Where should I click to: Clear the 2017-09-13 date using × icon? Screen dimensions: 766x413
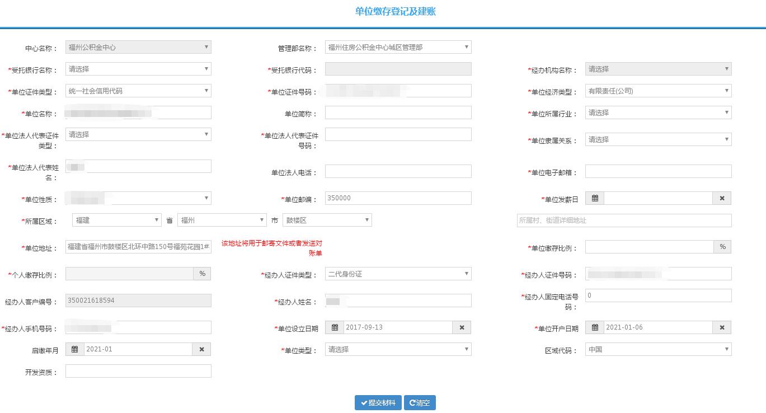point(462,327)
